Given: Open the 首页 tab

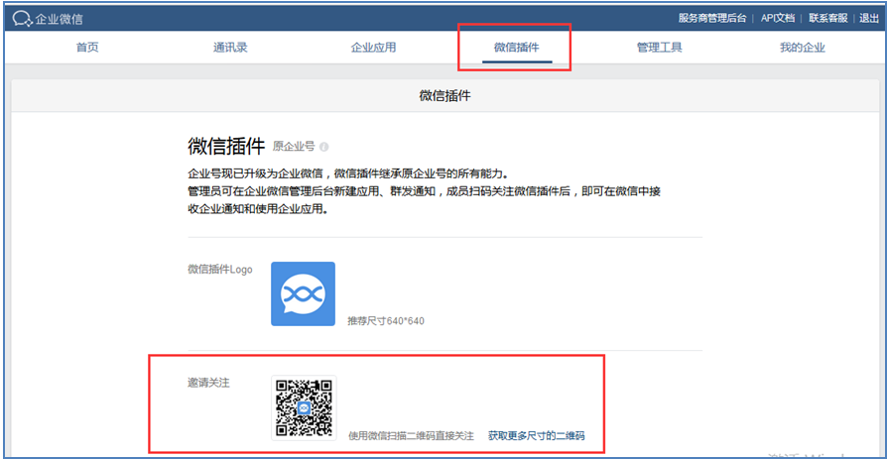Looking at the screenshot, I should click(x=87, y=48).
